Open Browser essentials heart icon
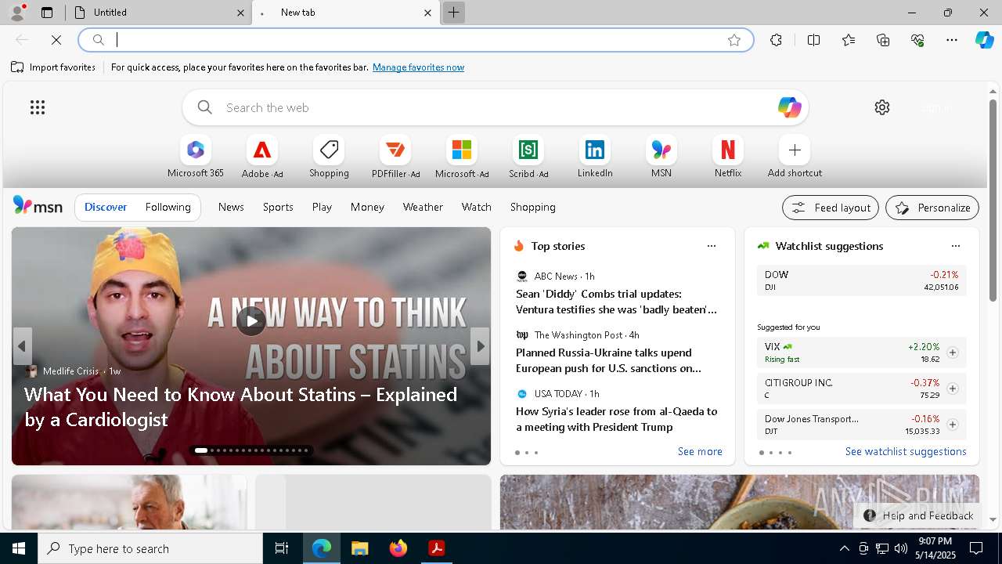Screen dimensions: 1002x564 point(917,40)
